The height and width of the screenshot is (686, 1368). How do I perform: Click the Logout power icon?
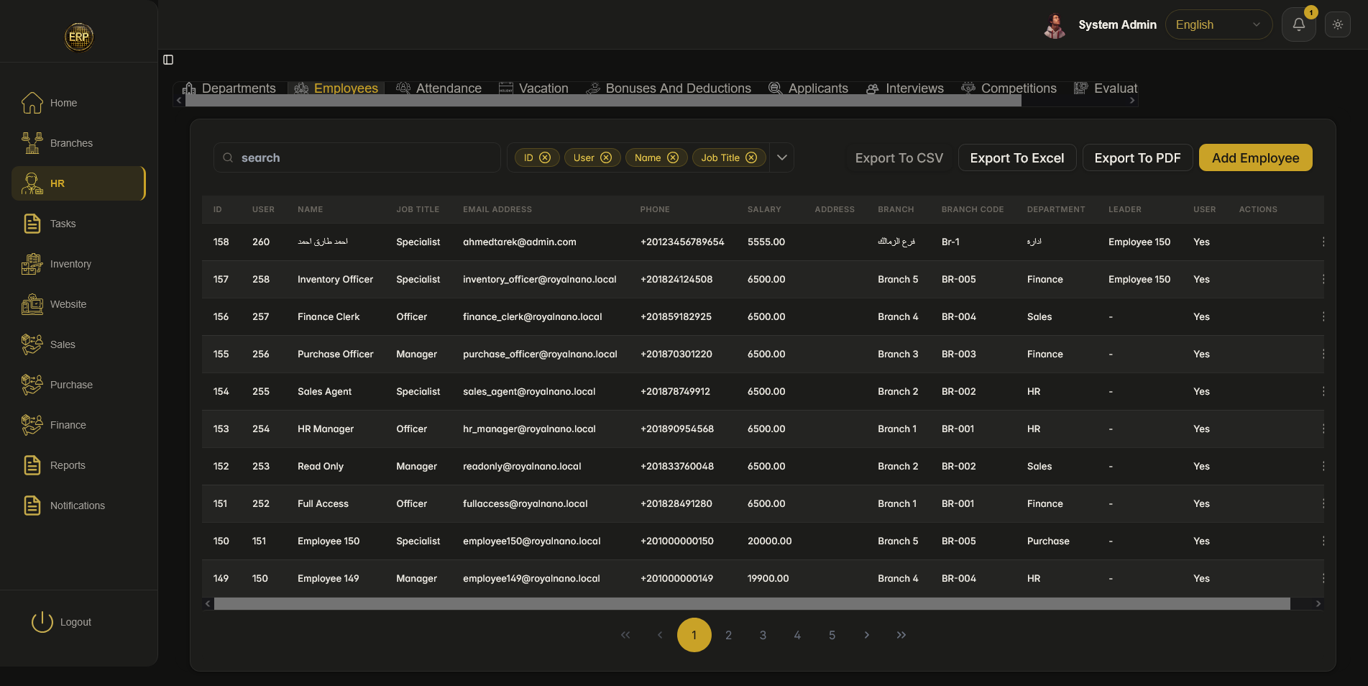[x=42, y=622]
